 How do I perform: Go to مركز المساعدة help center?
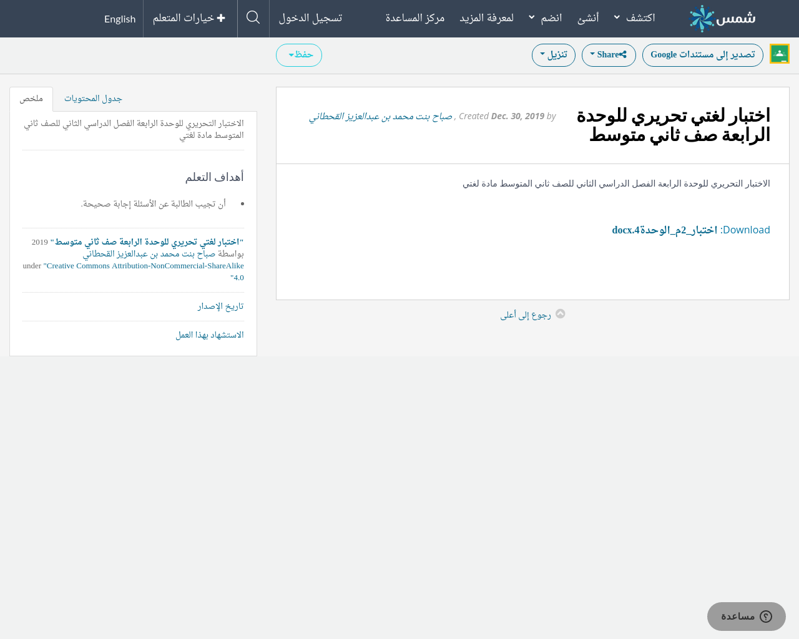point(415,17)
